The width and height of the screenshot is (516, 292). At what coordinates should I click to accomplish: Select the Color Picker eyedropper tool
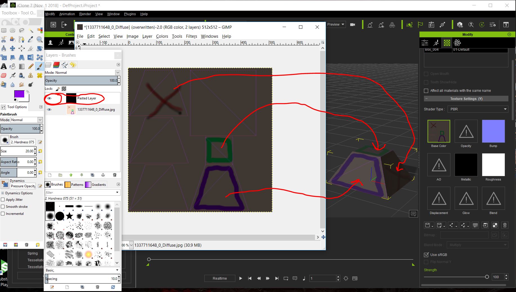coord(31,39)
